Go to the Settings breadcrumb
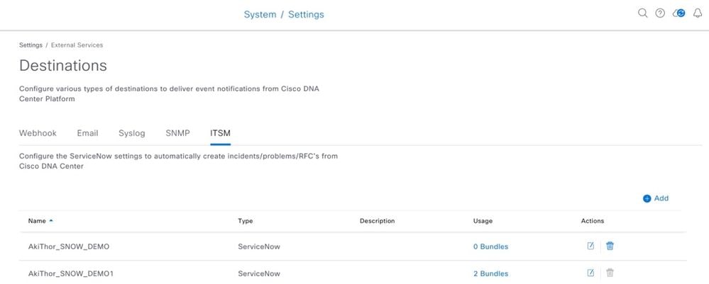709x284 pixels. 31,45
